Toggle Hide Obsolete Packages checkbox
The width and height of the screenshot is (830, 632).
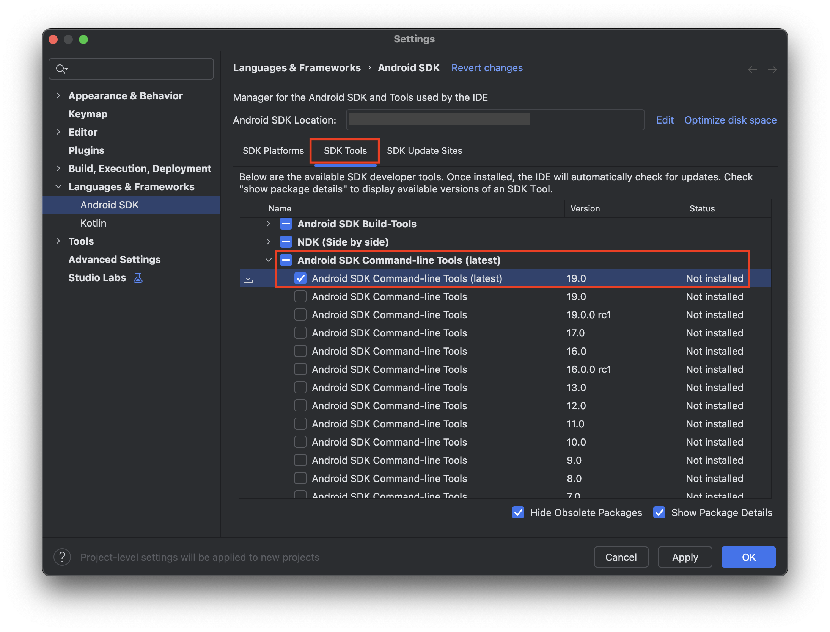click(518, 513)
